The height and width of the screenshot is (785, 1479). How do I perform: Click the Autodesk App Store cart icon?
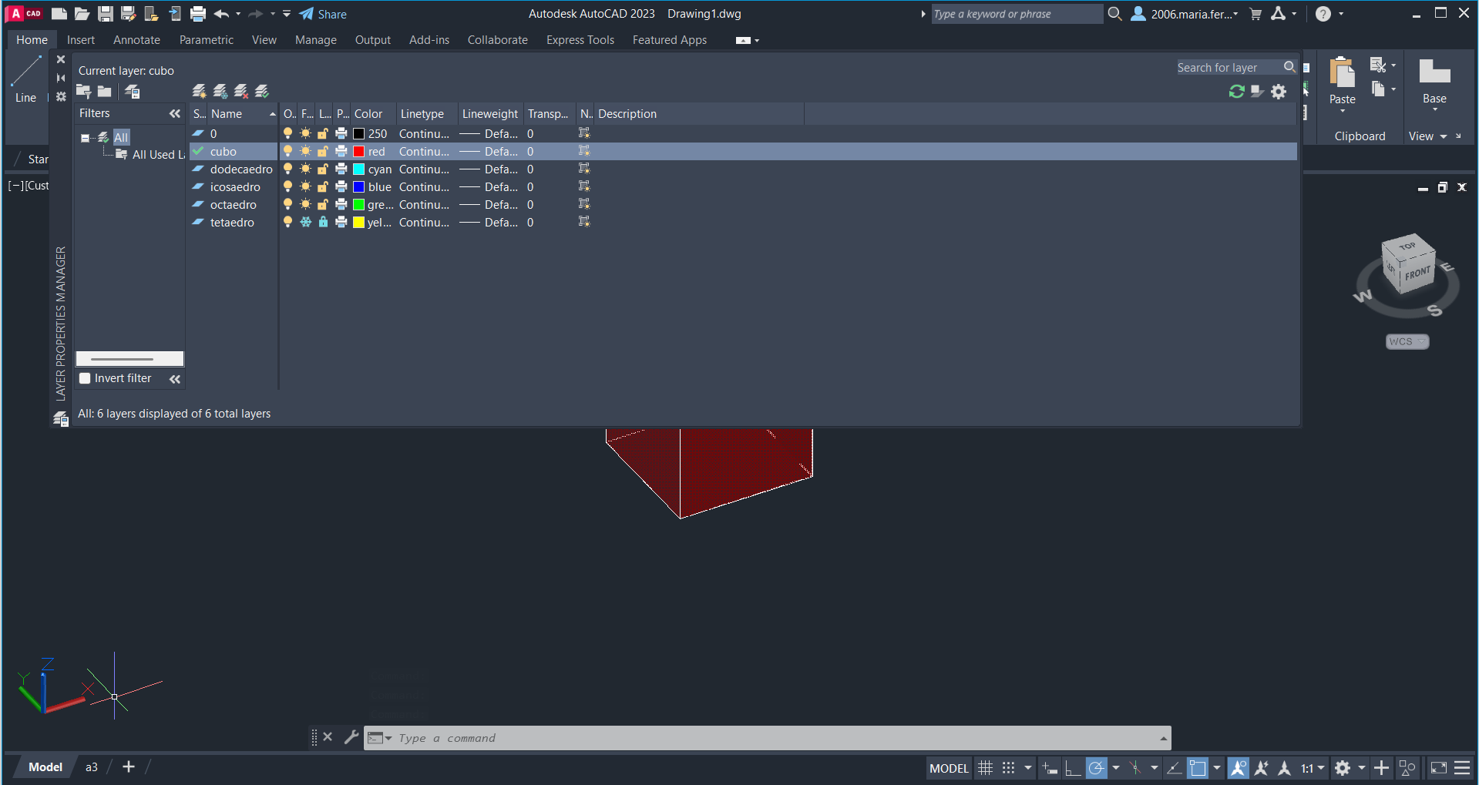tap(1255, 14)
